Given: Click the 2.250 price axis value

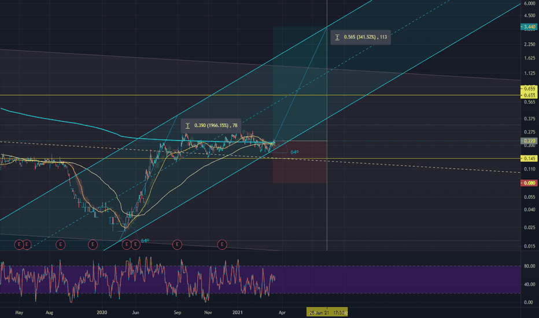Looking at the screenshot, I should tap(530, 45).
